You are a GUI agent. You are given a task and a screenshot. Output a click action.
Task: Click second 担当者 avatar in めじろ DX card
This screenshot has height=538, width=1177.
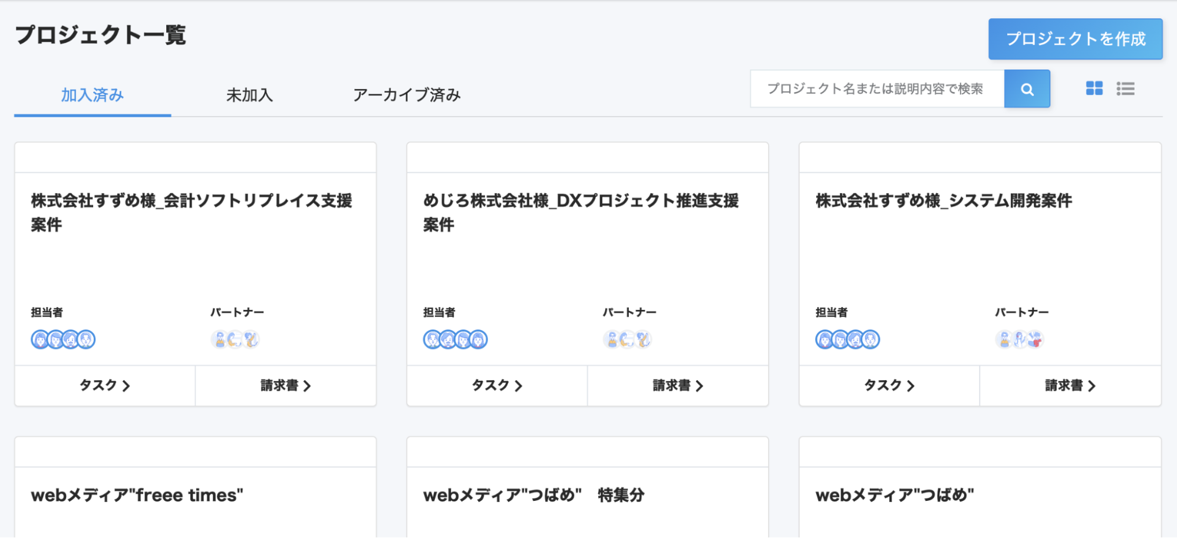pyautogui.click(x=447, y=339)
